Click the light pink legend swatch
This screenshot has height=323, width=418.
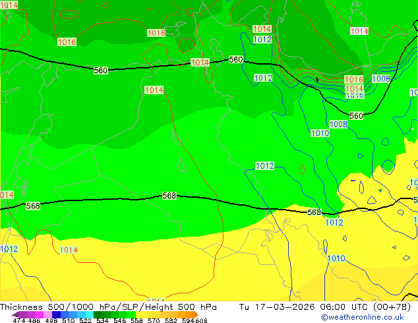(47, 314)
